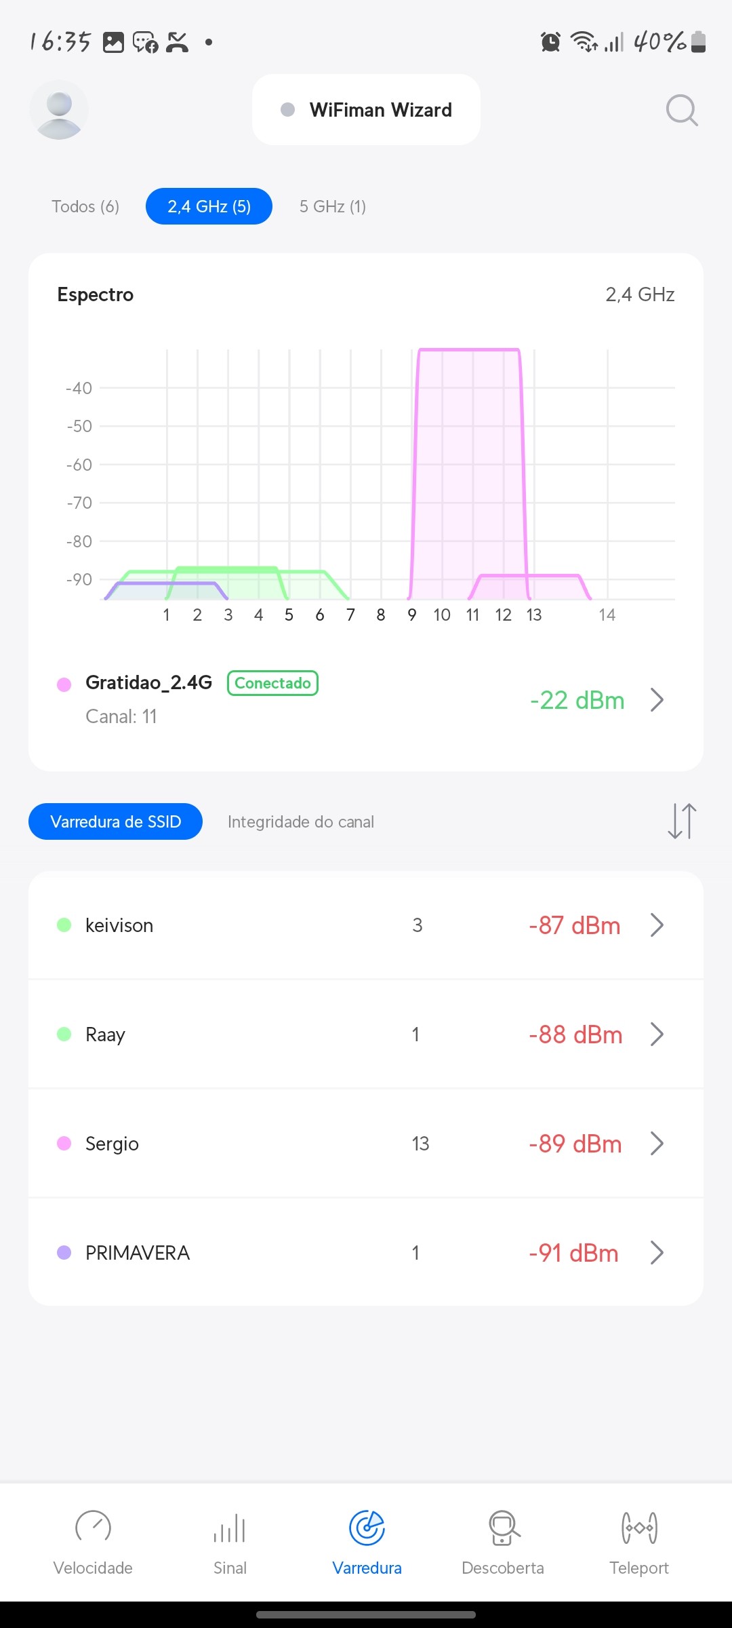The height and width of the screenshot is (1628, 732).
Task: Expand Gratidao_2.4G network details chevron
Action: coord(656,699)
